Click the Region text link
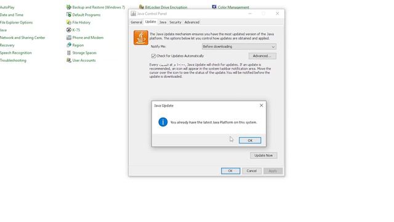The width and height of the screenshot is (394, 222). [78, 45]
